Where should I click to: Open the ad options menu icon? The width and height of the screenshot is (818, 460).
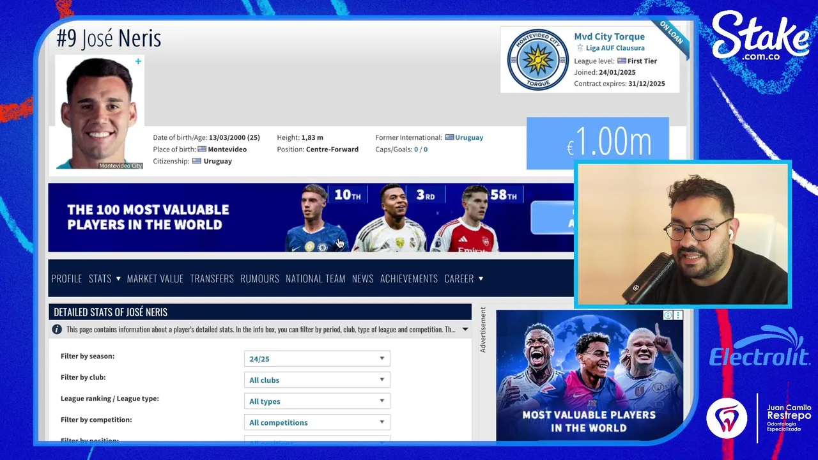pos(678,315)
